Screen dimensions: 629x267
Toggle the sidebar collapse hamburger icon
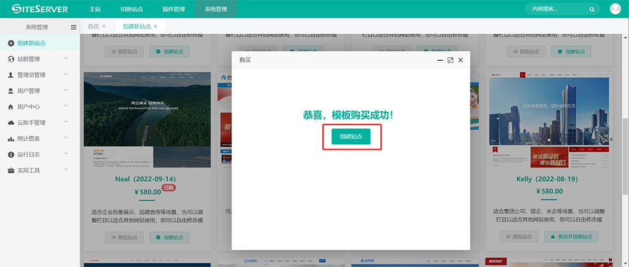[x=74, y=27]
